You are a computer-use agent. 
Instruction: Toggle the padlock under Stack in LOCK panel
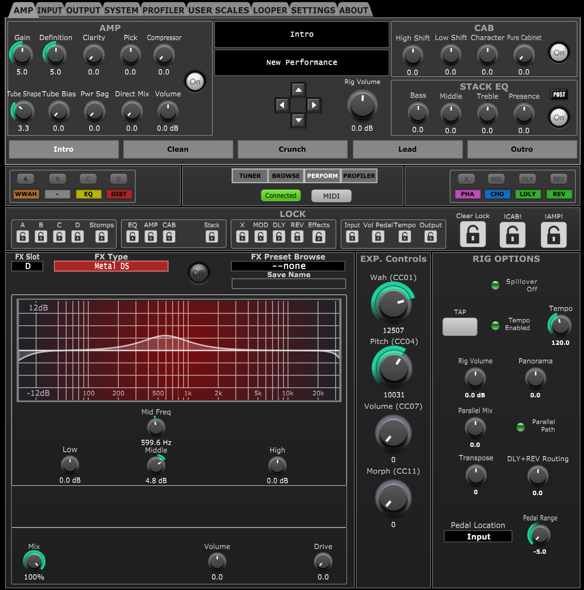coord(212,236)
